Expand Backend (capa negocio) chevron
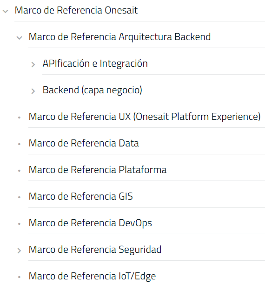This screenshot has height=285, width=265. (x=33, y=91)
